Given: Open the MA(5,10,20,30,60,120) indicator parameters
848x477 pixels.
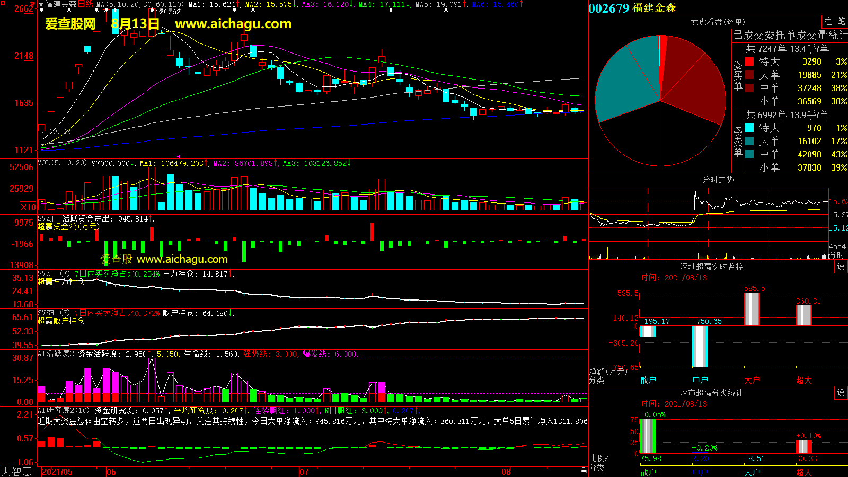Looking at the screenshot, I should pos(140,4).
